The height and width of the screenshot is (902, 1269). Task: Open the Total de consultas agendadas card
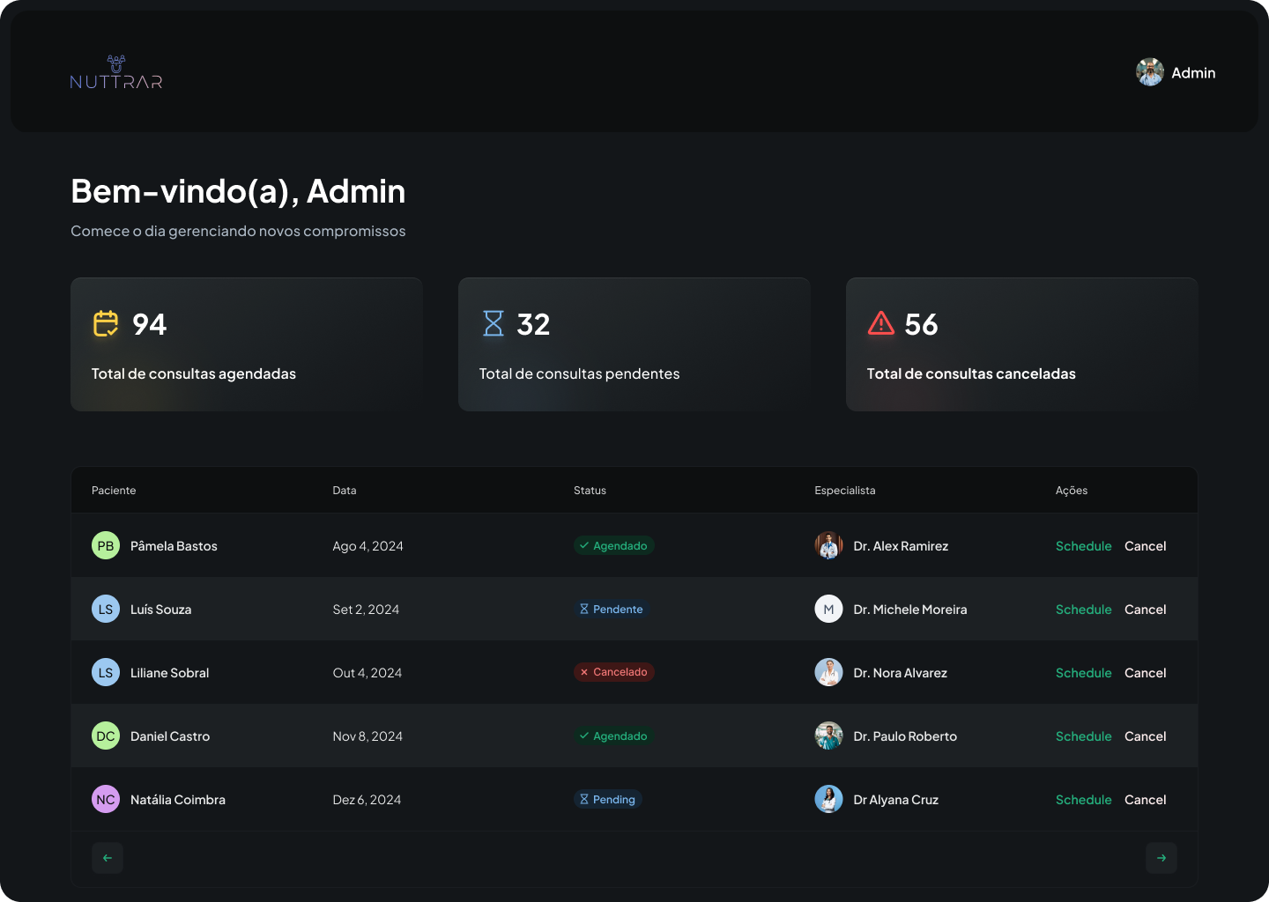pos(247,344)
